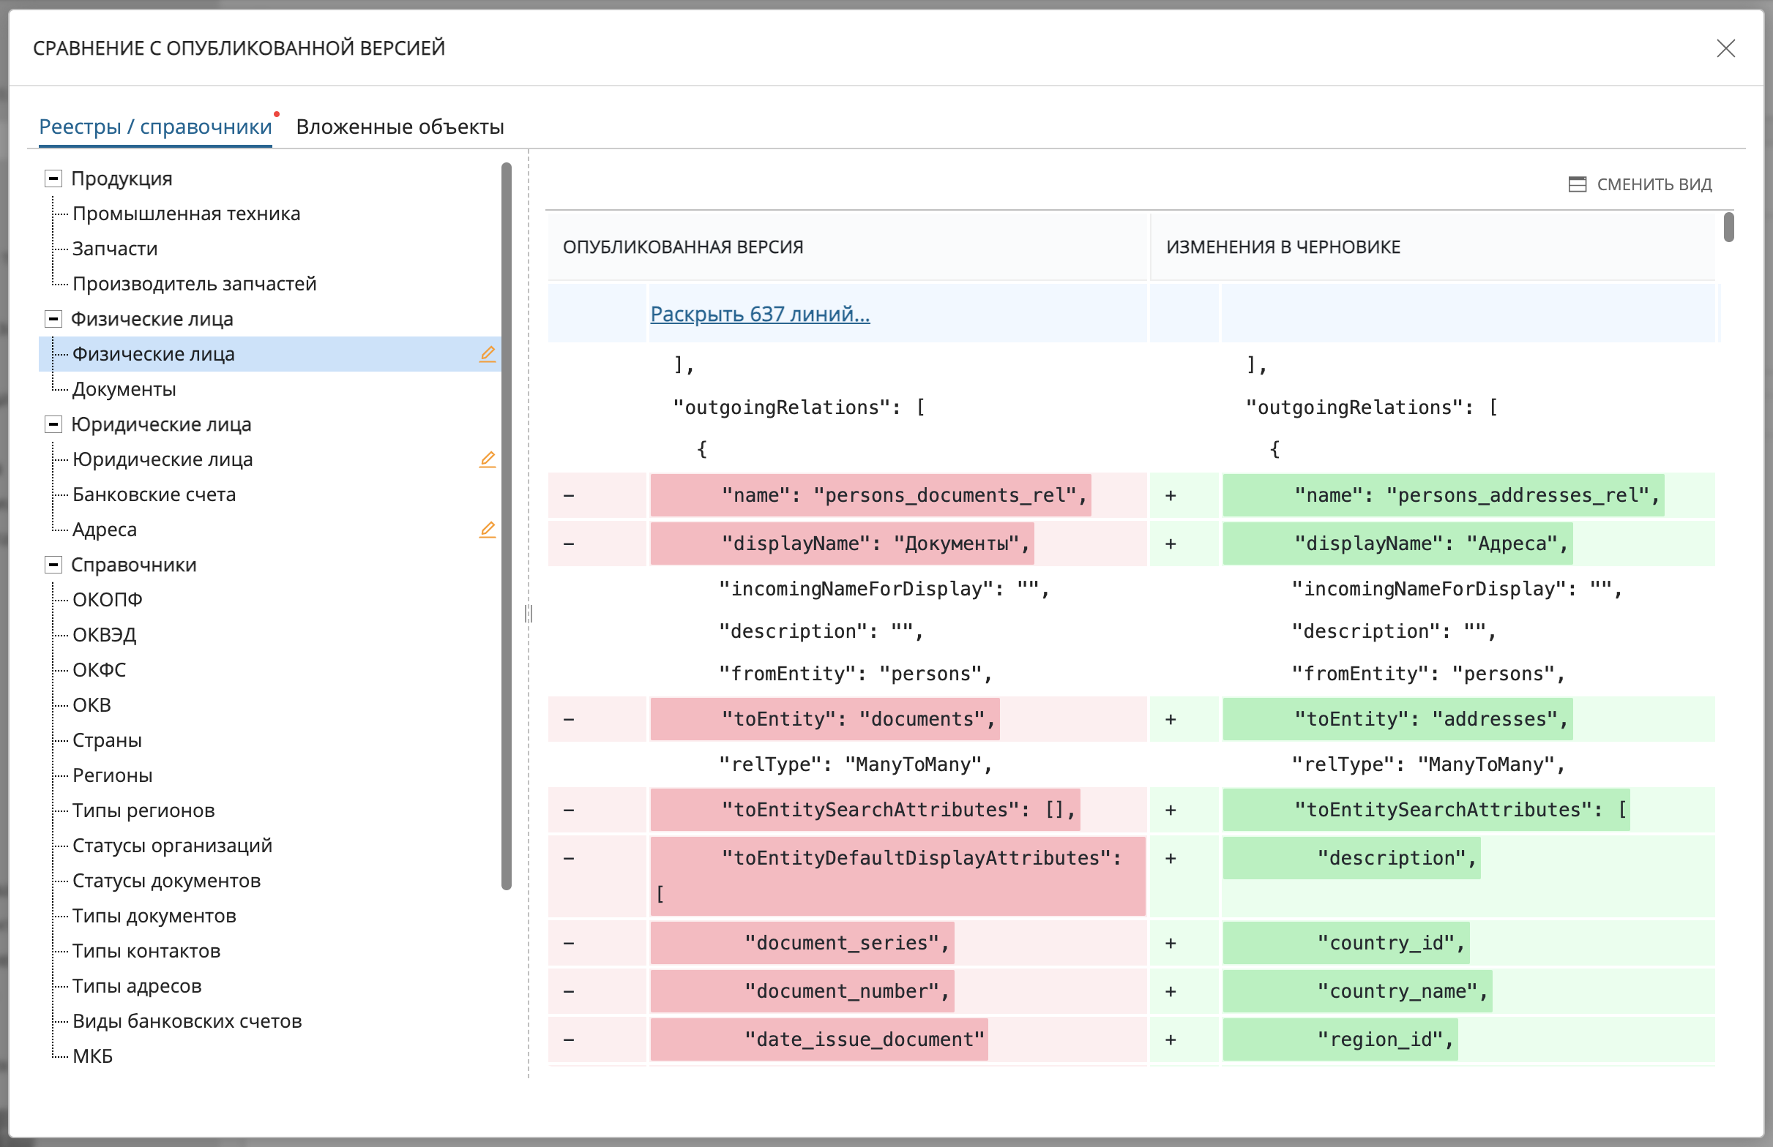1773x1147 pixels.
Task: Click the added "region_id" line
Action: [x=1340, y=1039]
